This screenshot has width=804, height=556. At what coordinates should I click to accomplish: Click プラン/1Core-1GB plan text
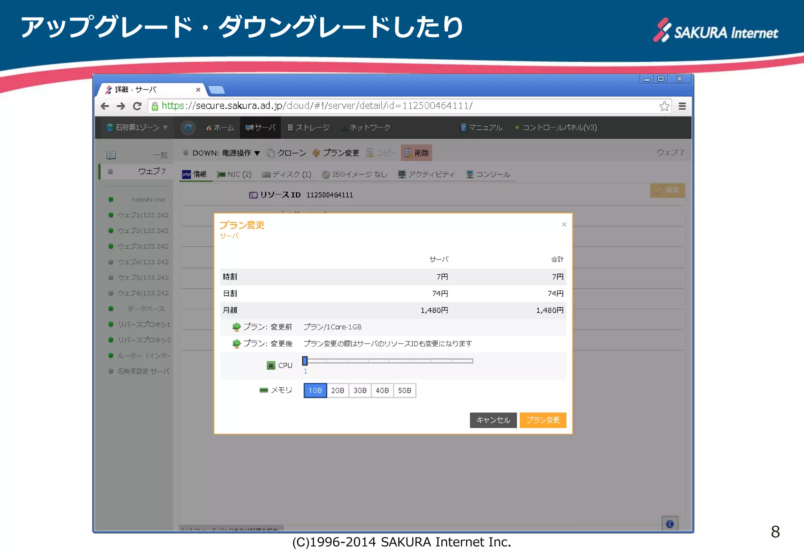click(333, 327)
